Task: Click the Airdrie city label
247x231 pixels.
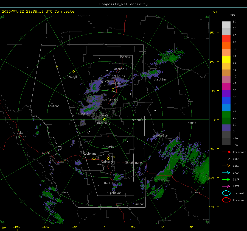Action: (108, 147)
